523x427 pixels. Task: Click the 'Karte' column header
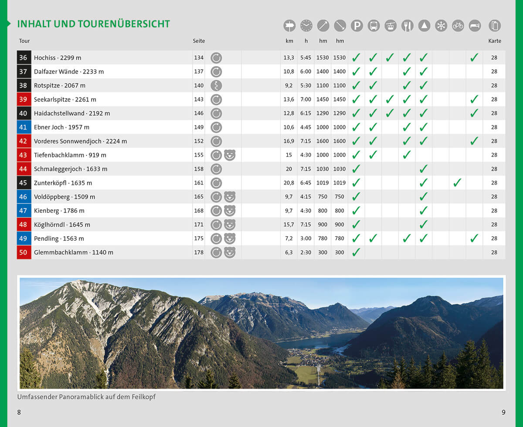[x=495, y=41]
